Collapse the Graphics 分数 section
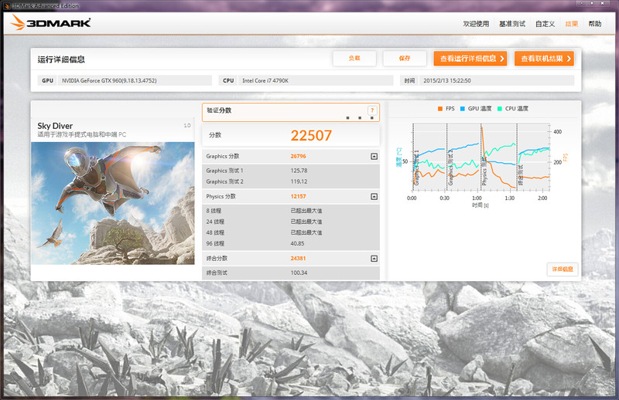 coord(374,157)
